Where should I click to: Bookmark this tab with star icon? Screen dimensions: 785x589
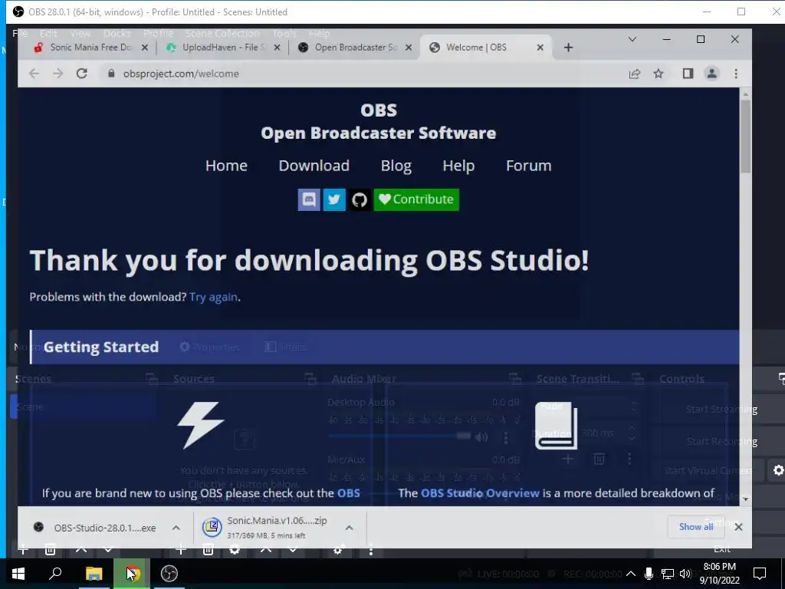click(x=659, y=74)
